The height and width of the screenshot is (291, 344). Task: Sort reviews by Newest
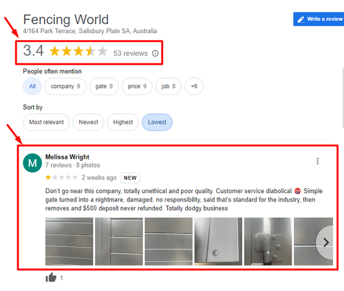coord(89,122)
